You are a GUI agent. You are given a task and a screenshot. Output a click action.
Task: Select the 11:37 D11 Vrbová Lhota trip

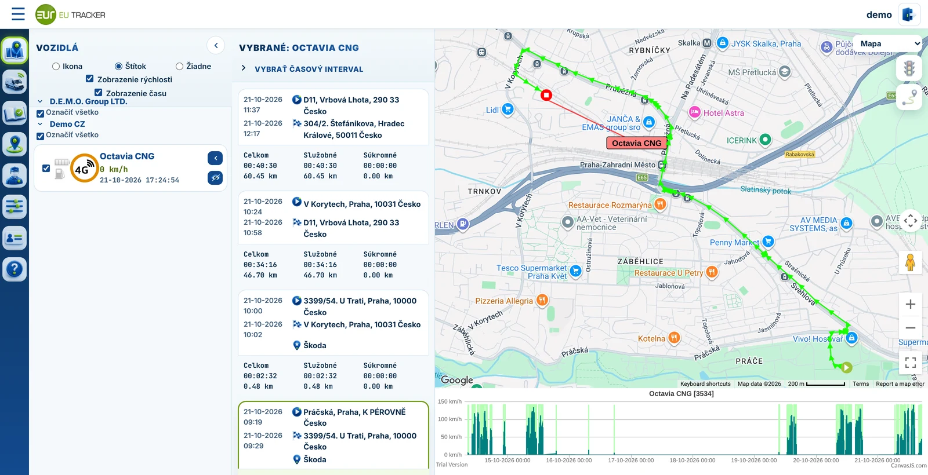coord(333,117)
